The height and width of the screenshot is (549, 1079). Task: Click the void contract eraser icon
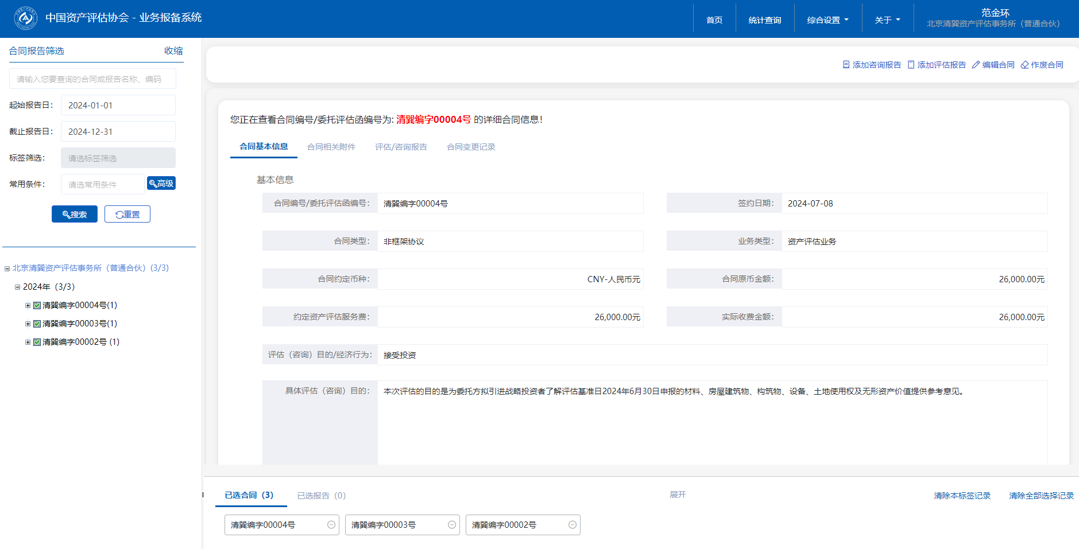pyautogui.click(x=1024, y=65)
